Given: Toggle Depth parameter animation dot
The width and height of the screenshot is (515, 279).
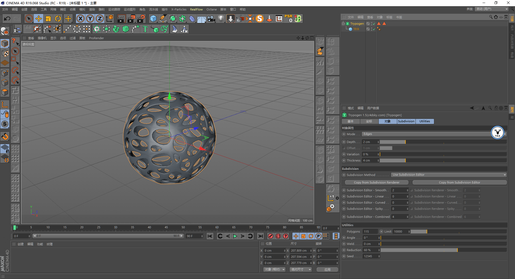Looking at the screenshot, I should tap(344, 142).
